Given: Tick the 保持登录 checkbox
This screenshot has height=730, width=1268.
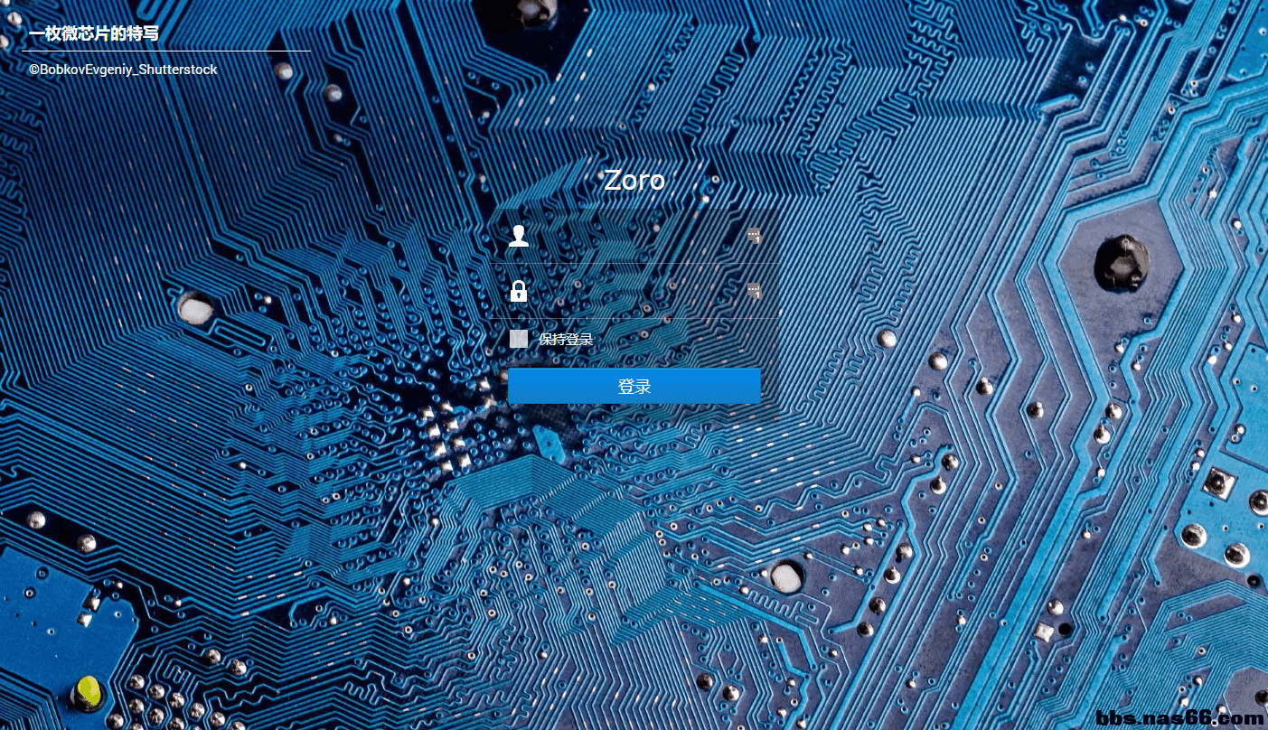Looking at the screenshot, I should click(519, 339).
